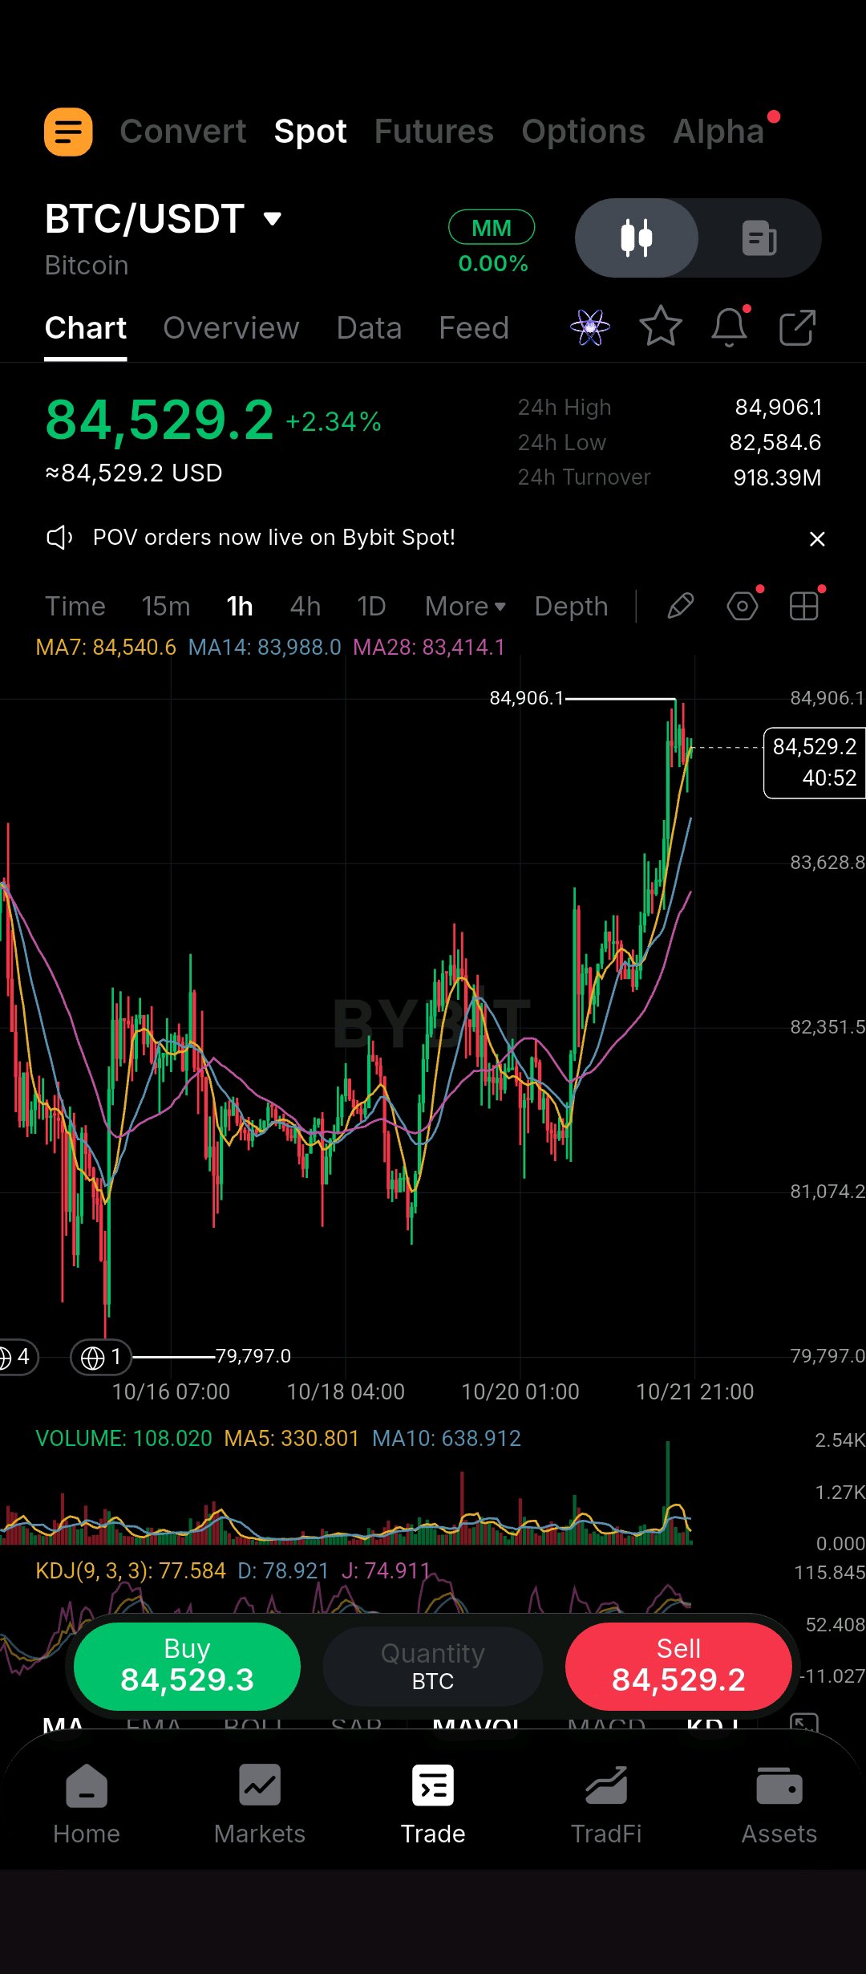
Task: Open Assets wallet in bottom navigation
Action: (779, 1805)
